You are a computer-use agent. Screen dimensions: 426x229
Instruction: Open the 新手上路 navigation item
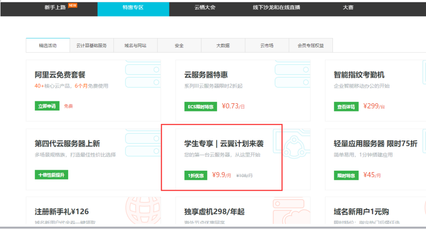click(55, 7)
